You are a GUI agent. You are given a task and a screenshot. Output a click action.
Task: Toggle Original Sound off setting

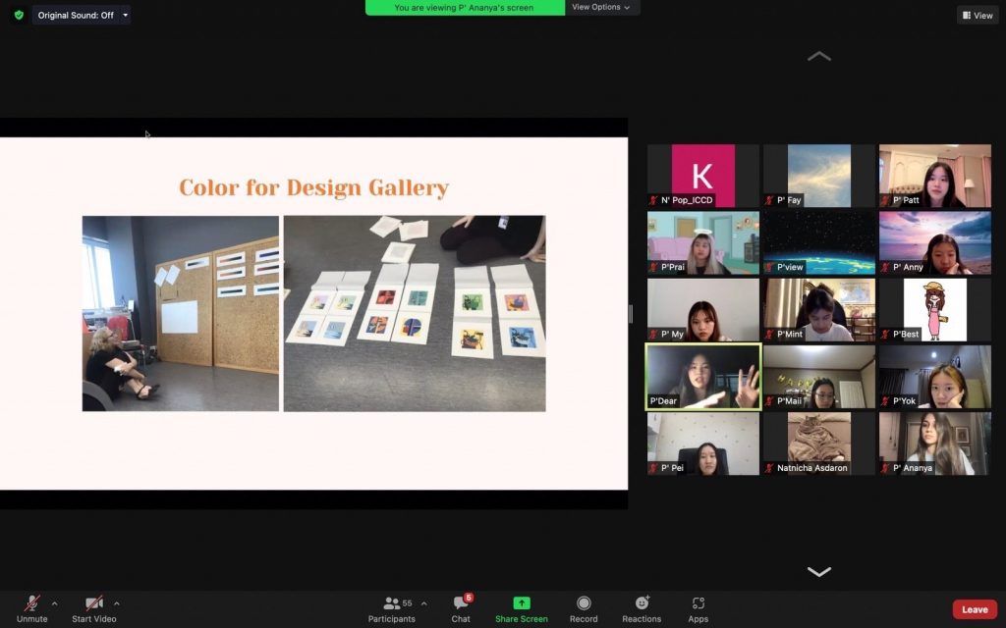(x=75, y=15)
